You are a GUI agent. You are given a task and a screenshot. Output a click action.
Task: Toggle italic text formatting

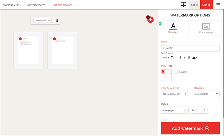[x=185, y=58]
